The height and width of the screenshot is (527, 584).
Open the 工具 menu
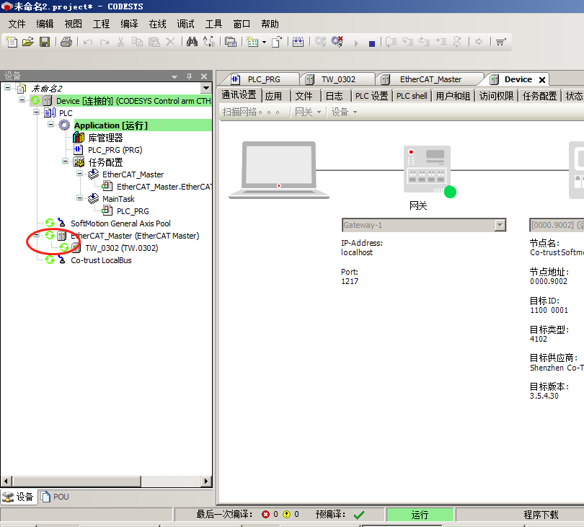(x=214, y=24)
